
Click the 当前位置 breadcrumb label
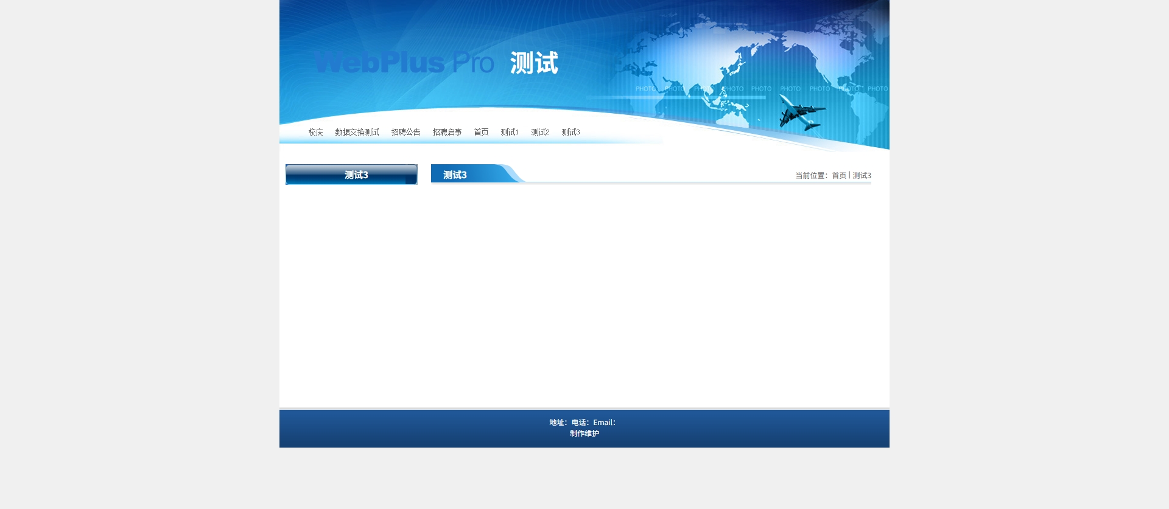pos(811,176)
